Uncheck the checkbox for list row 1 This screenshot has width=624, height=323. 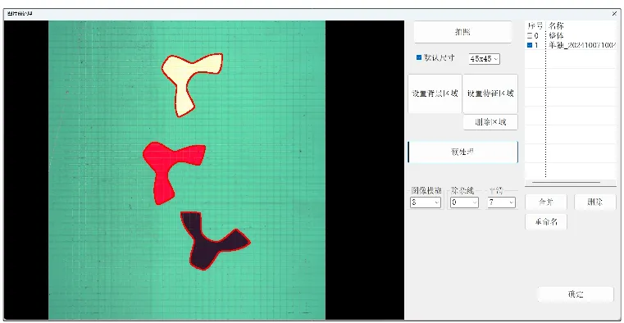[x=529, y=45]
